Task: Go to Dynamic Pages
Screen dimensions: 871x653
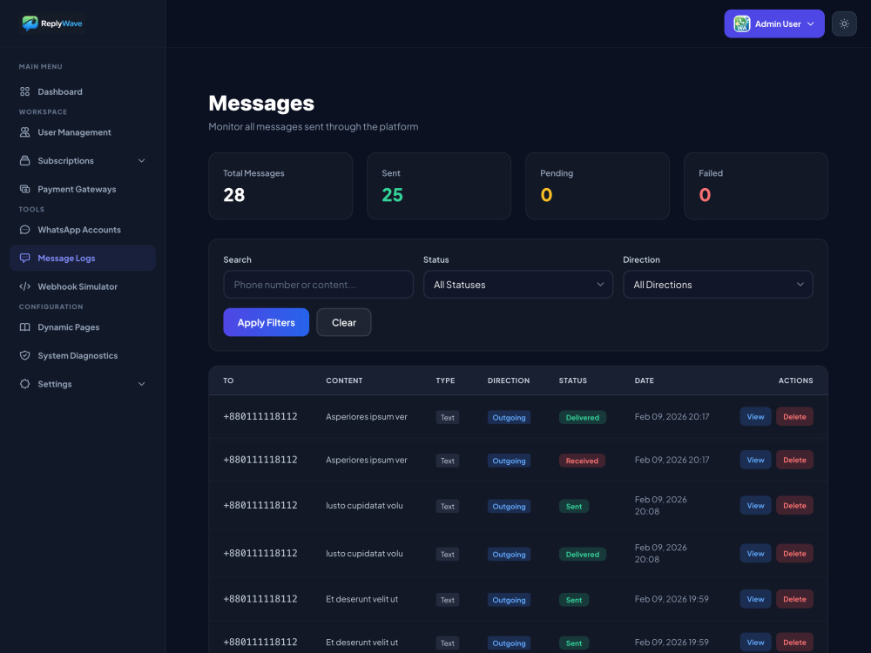Action: pyautogui.click(x=82, y=327)
